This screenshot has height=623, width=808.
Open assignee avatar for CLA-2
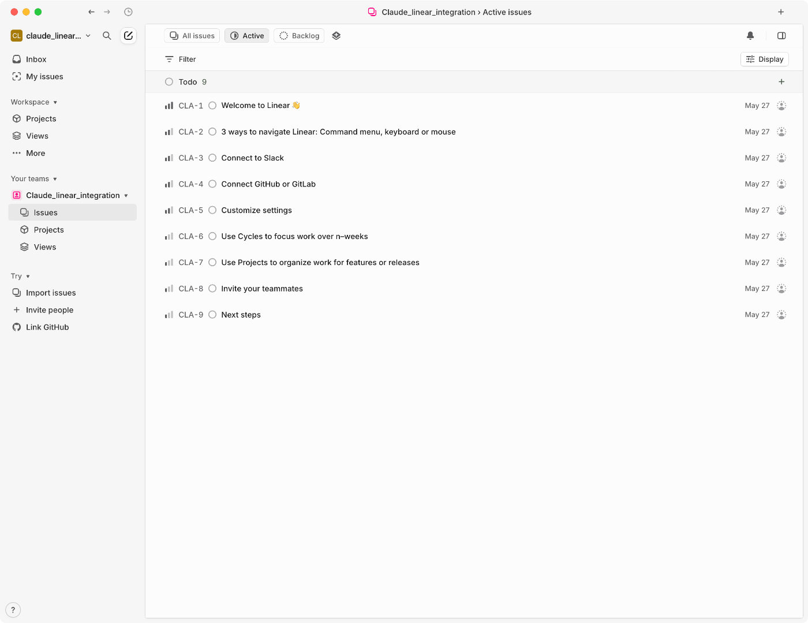pyautogui.click(x=781, y=132)
